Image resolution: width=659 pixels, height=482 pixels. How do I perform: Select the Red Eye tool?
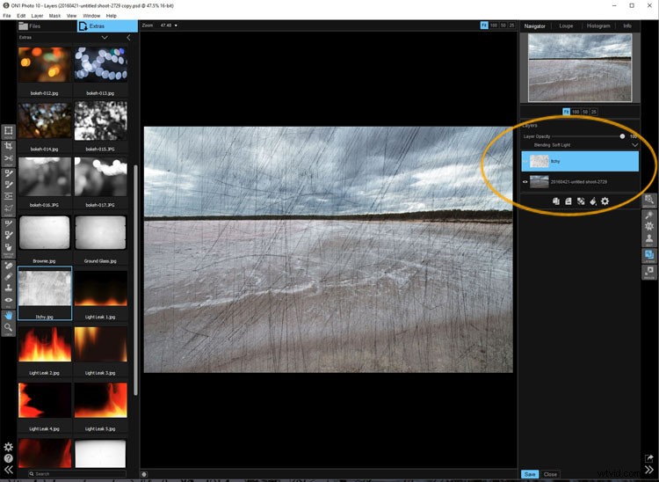point(8,300)
